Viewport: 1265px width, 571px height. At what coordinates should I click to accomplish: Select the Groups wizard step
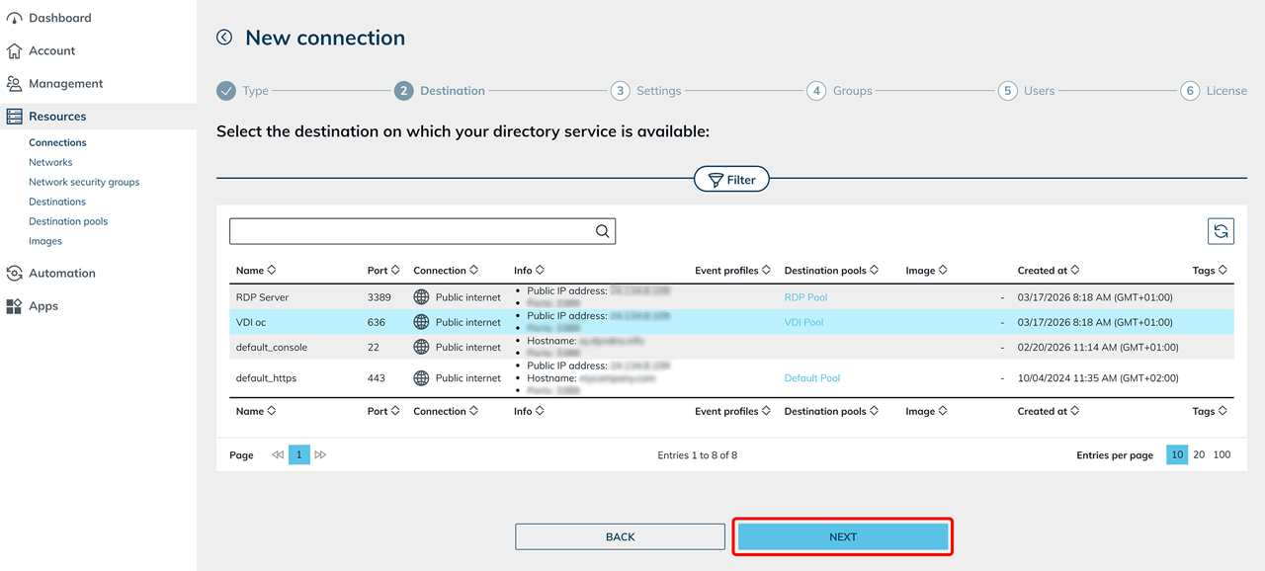[x=840, y=91]
